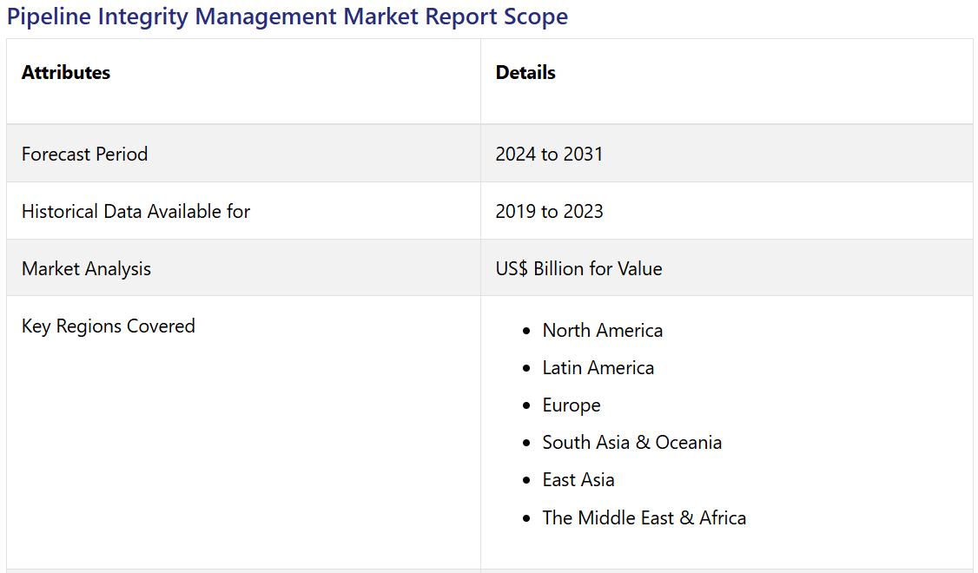978x573 pixels.
Task: Select the Market Analysis row label
Action: coord(86,269)
